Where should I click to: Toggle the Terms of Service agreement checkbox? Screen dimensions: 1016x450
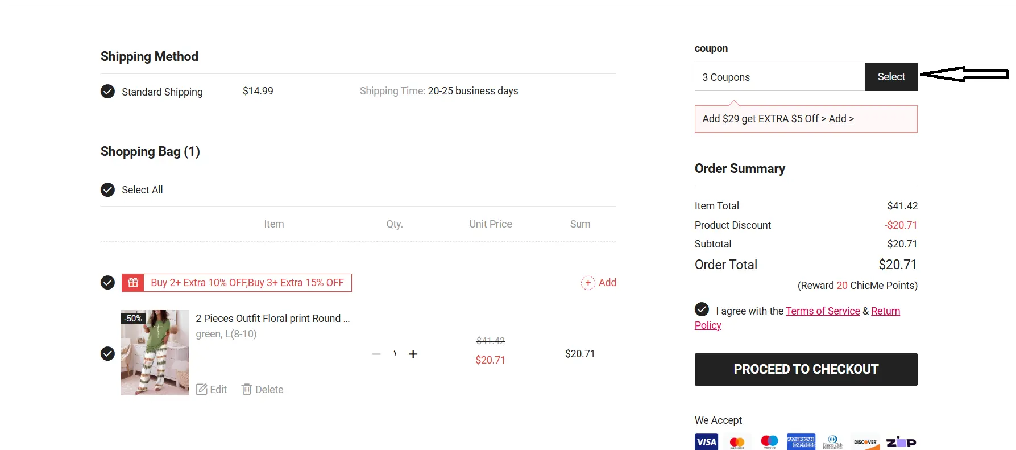(x=702, y=309)
